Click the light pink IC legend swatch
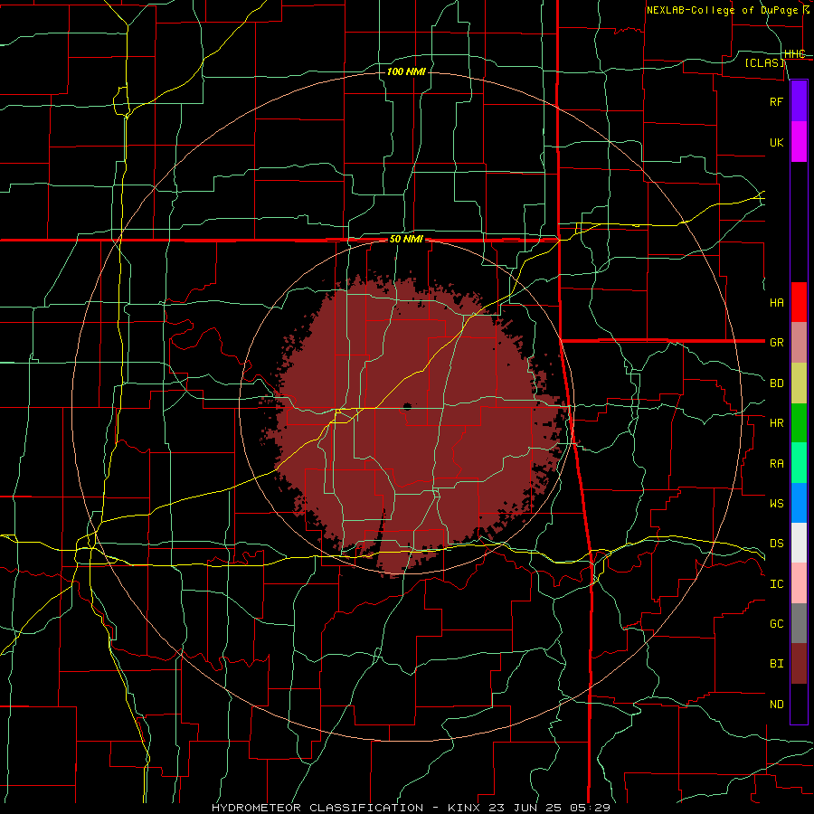The image size is (814, 814). [799, 583]
